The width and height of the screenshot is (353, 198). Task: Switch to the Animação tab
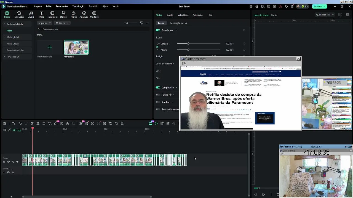click(x=197, y=15)
